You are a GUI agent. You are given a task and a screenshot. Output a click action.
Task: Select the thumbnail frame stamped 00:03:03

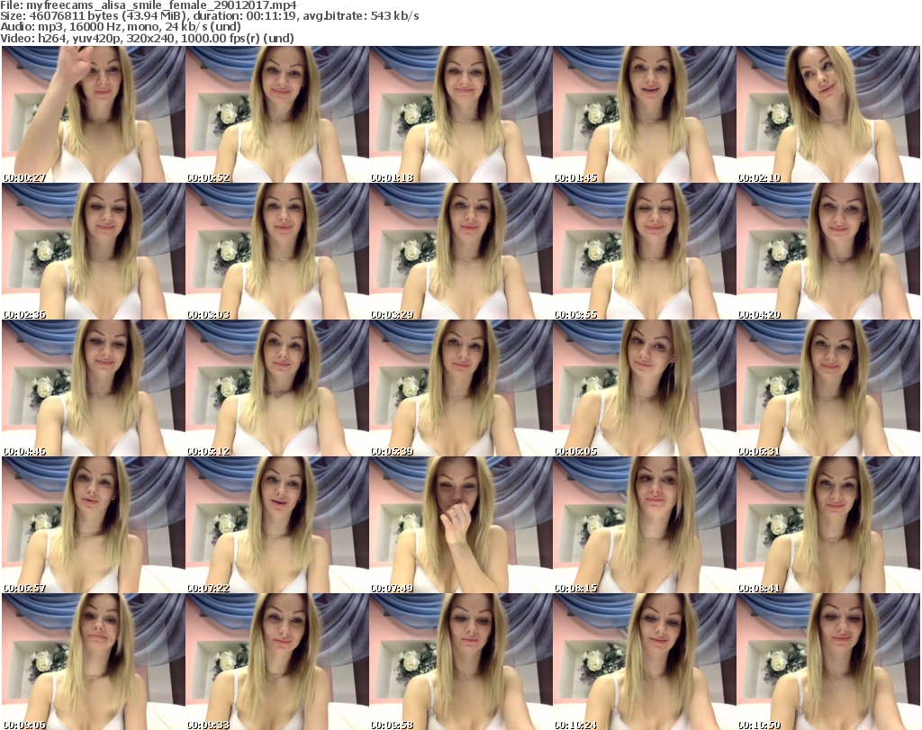tap(277, 251)
